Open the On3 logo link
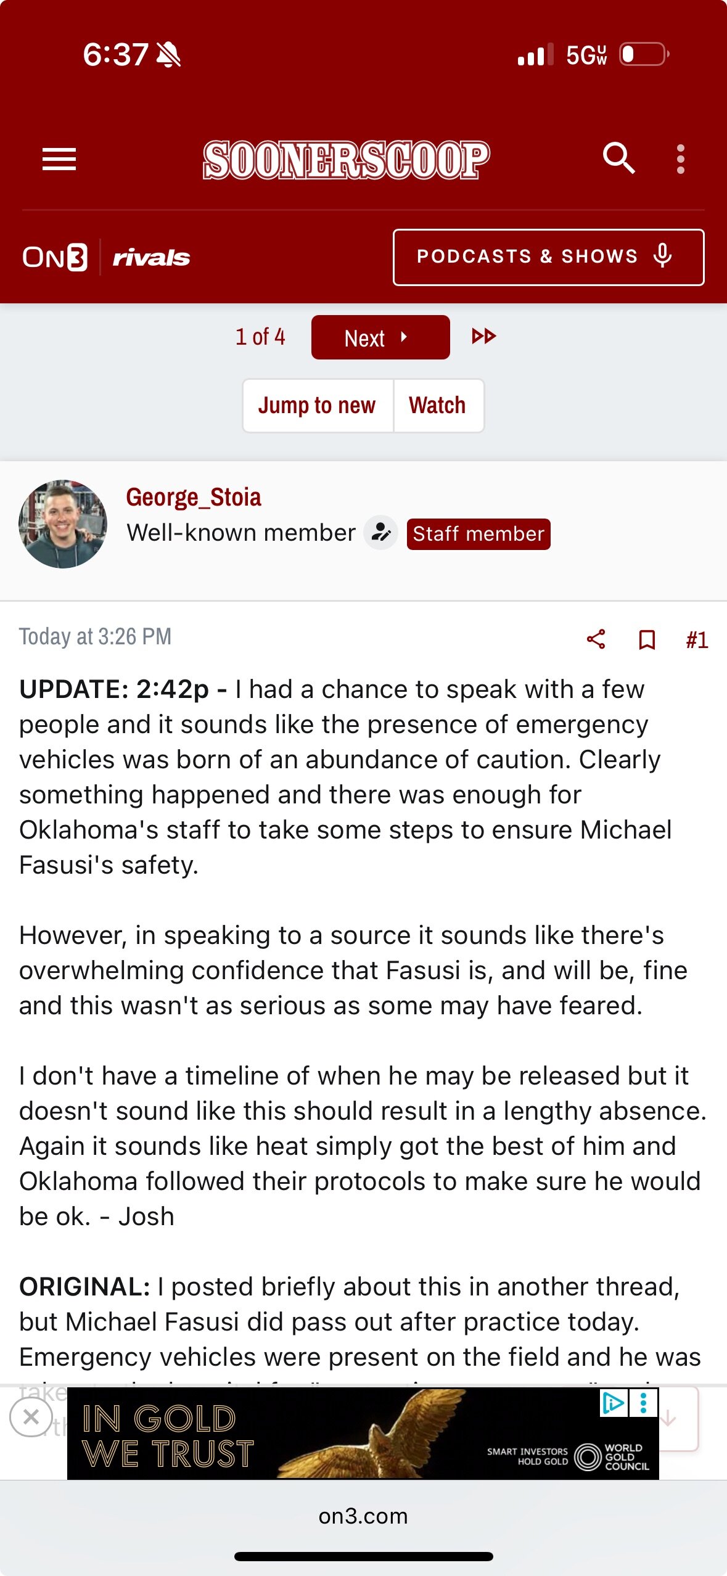The height and width of the screenshot is (1576, 727). click(x=55, y=257)
